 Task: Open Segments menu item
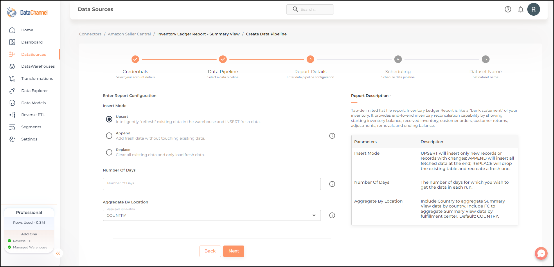coord(31,127)
